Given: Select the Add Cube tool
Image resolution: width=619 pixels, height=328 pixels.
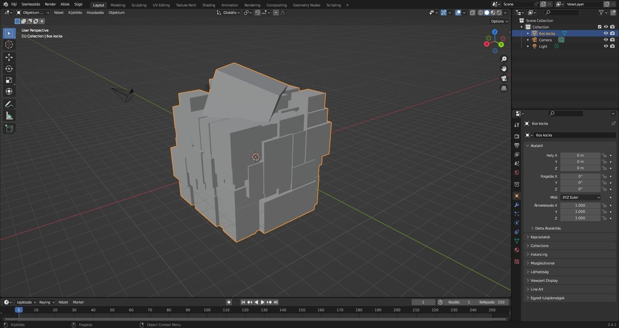Looking at the screenshot, I should [9, 128].
